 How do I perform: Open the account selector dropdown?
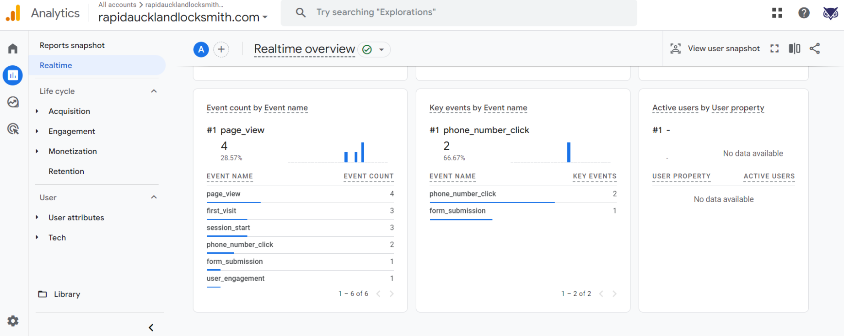183,17
